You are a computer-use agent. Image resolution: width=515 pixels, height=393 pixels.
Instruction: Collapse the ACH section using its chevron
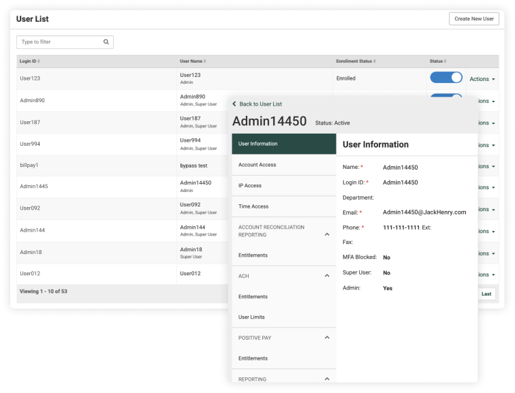point(326,276)
